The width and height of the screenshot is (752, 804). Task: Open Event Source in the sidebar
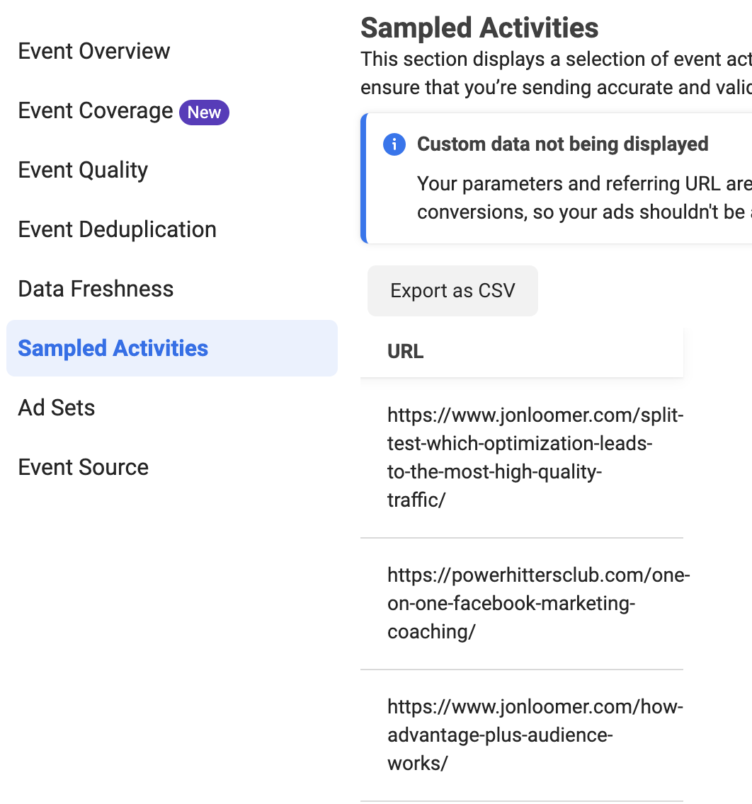pos(83,467)
